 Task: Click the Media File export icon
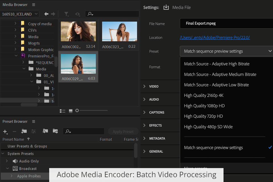pyautogui.click(x=166, y=7)
